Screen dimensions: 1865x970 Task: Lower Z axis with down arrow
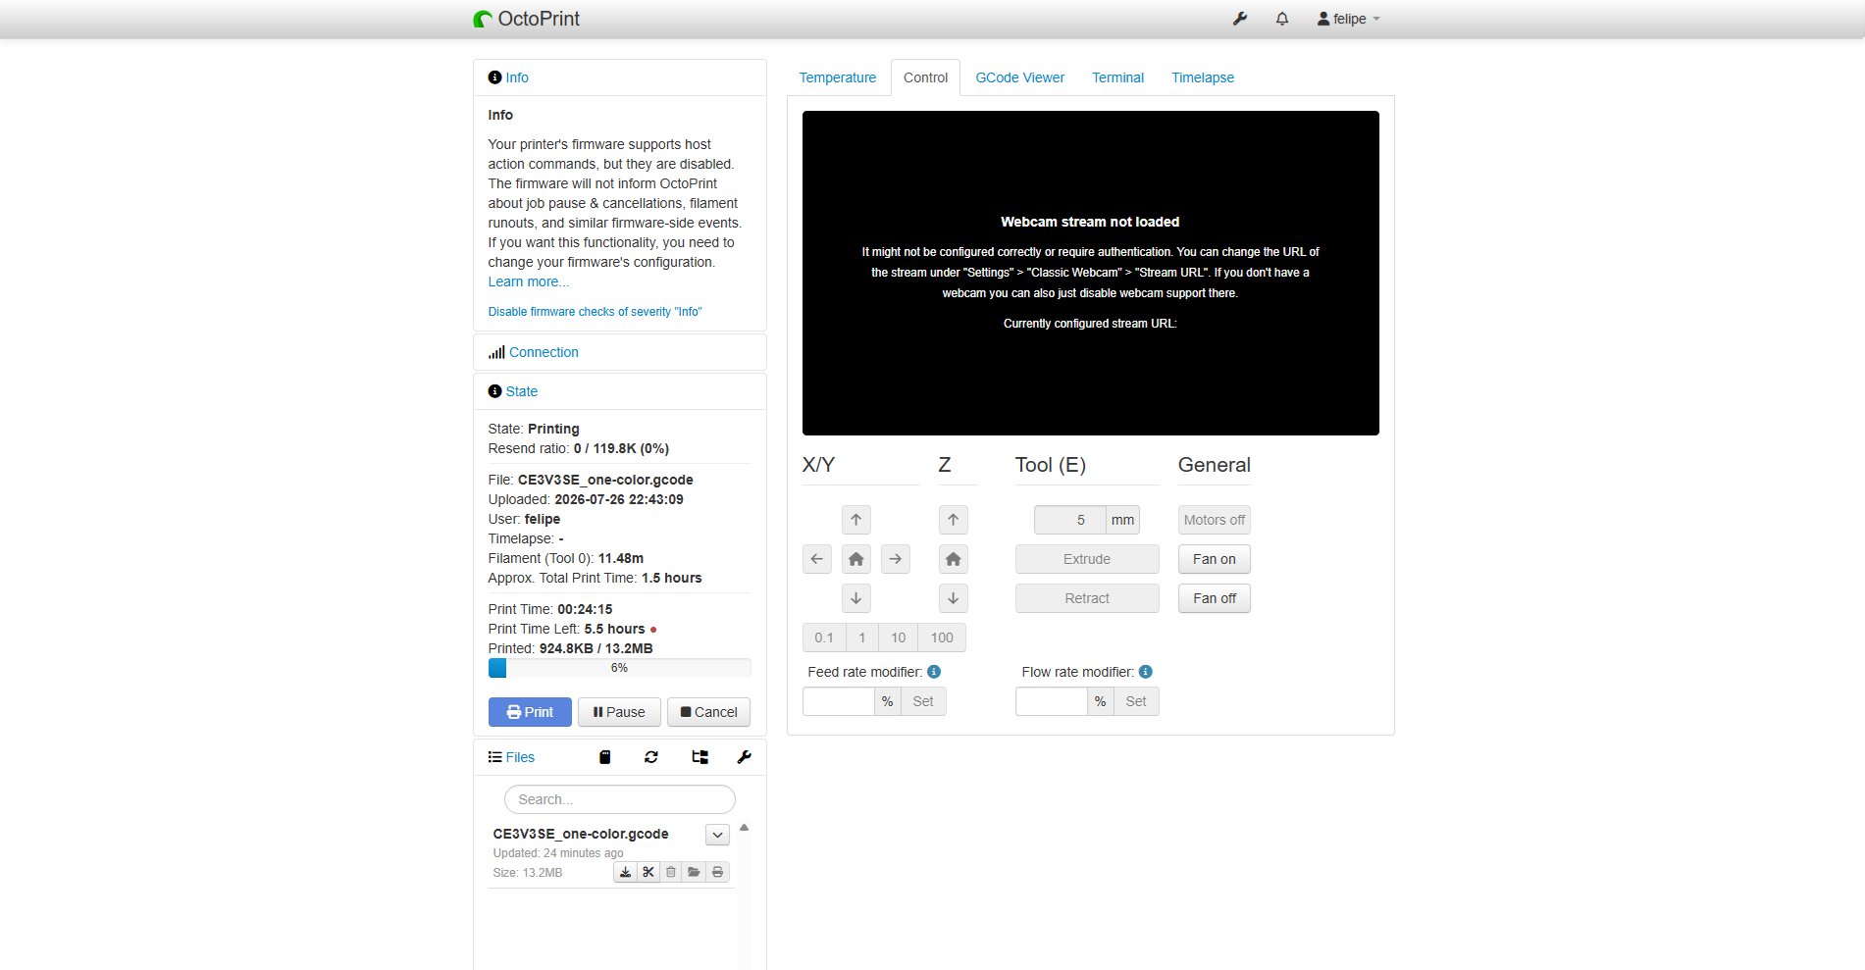pos(954,598)
